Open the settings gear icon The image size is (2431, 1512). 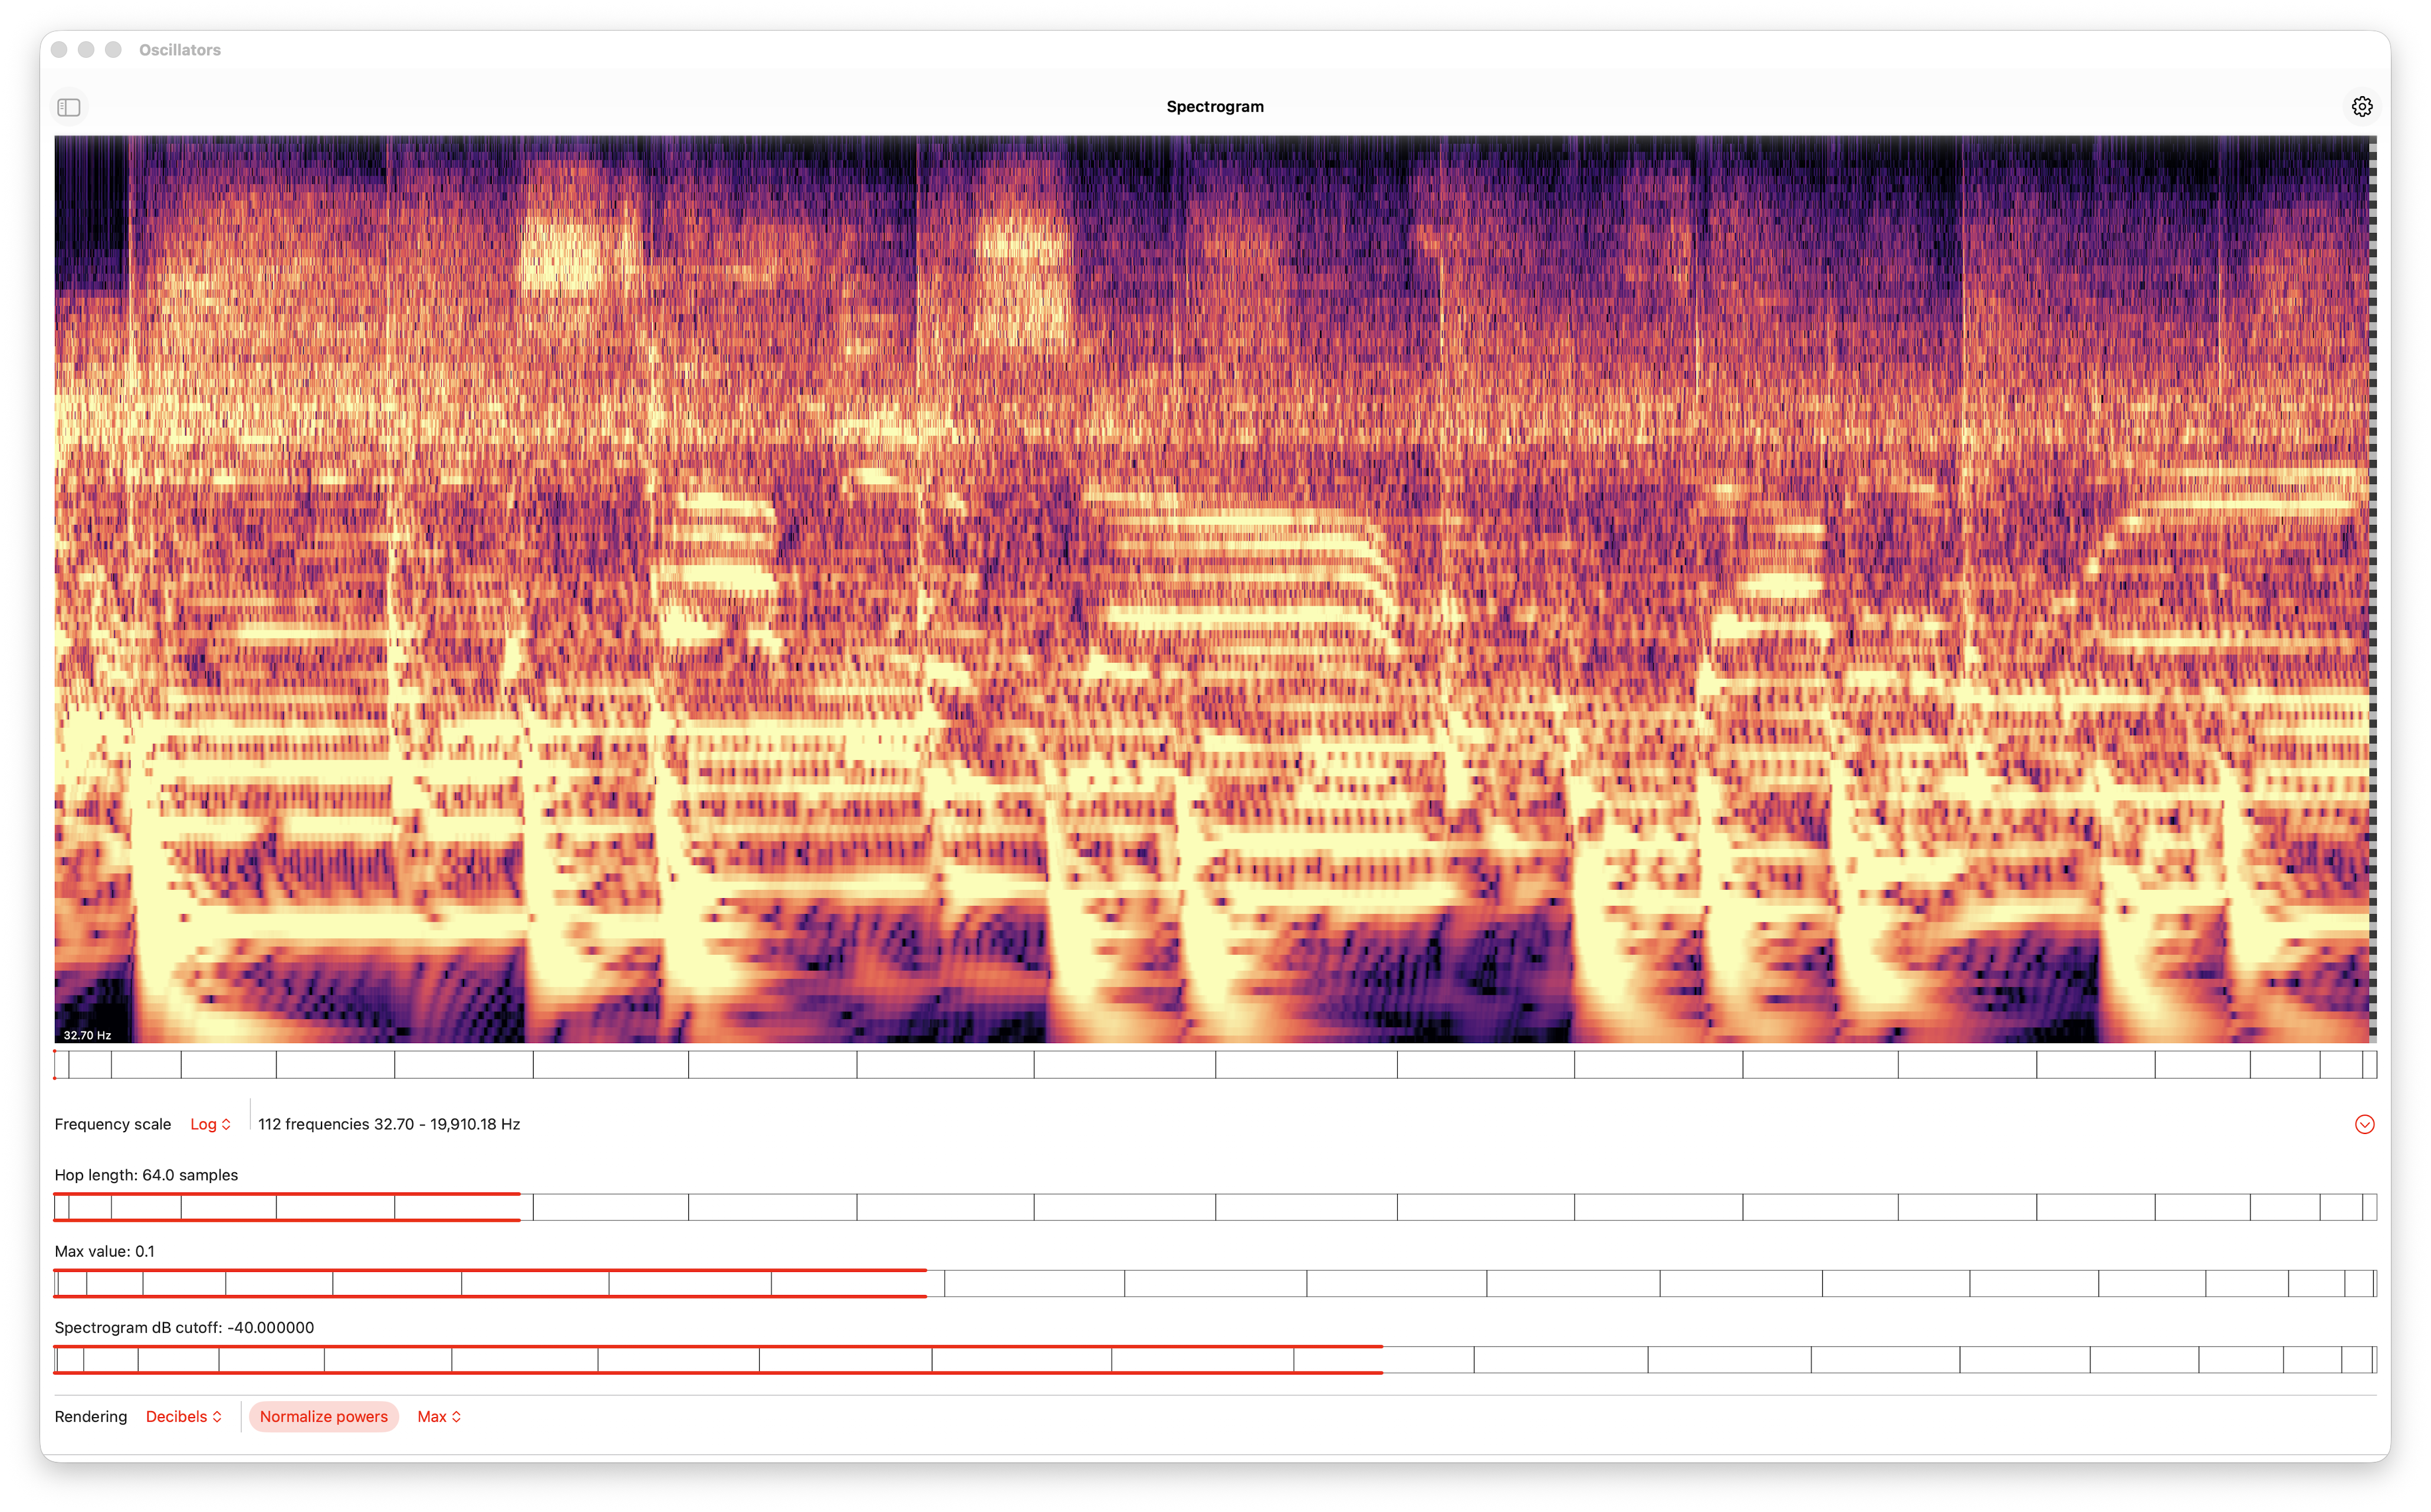pyautogui.click(x=2361, y=107)
